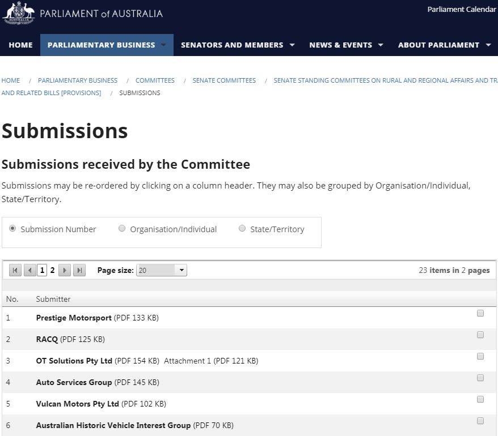Go to the next page of submissions
The height and width of the screenshot is (436, 498).
pyautogui.click(x=65, y=270)
